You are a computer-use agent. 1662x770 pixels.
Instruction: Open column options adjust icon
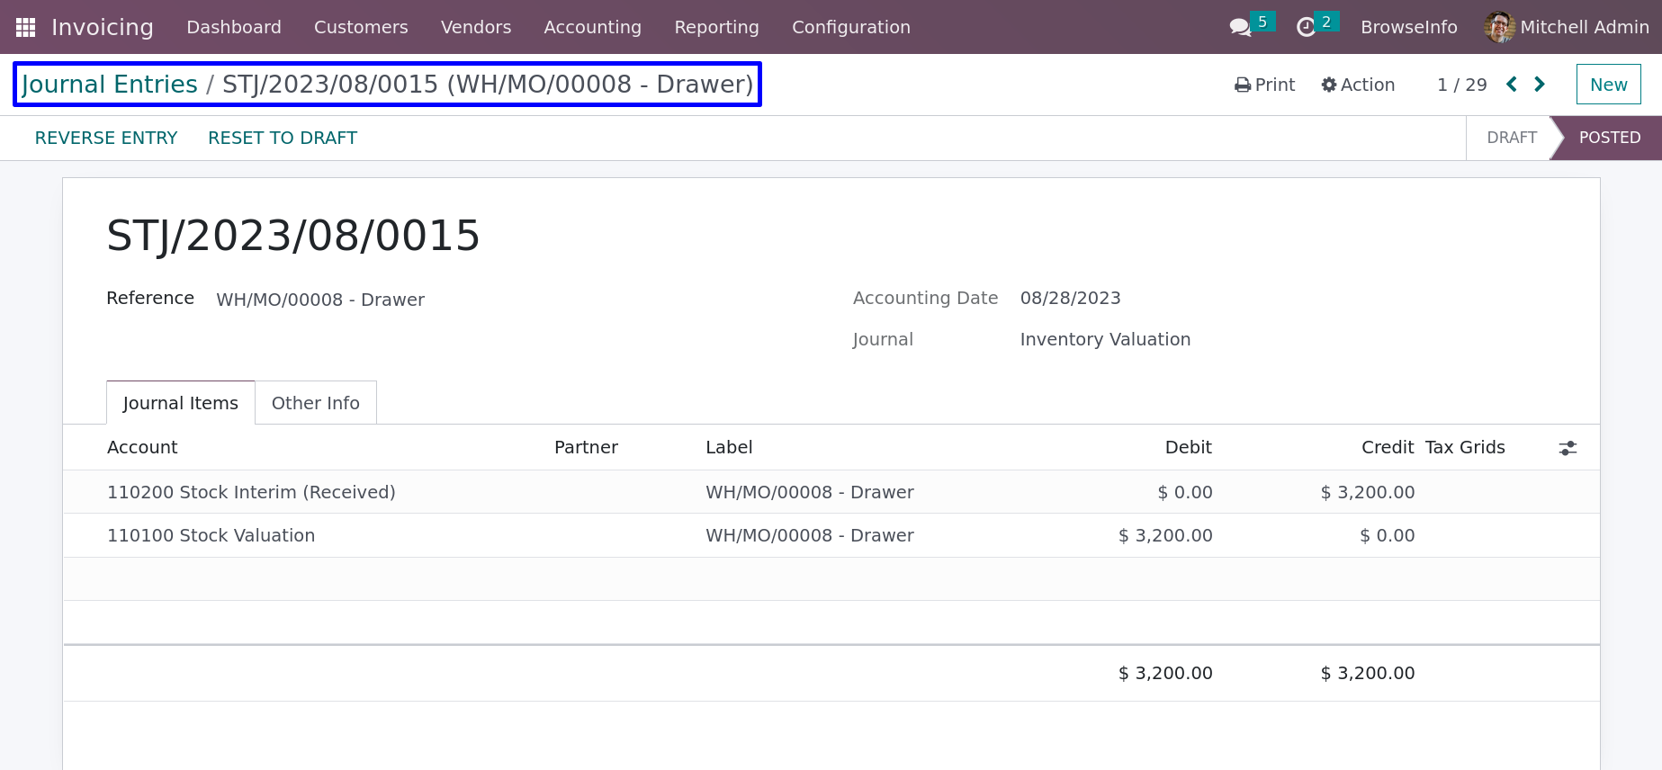click(x=1568, y=448)
